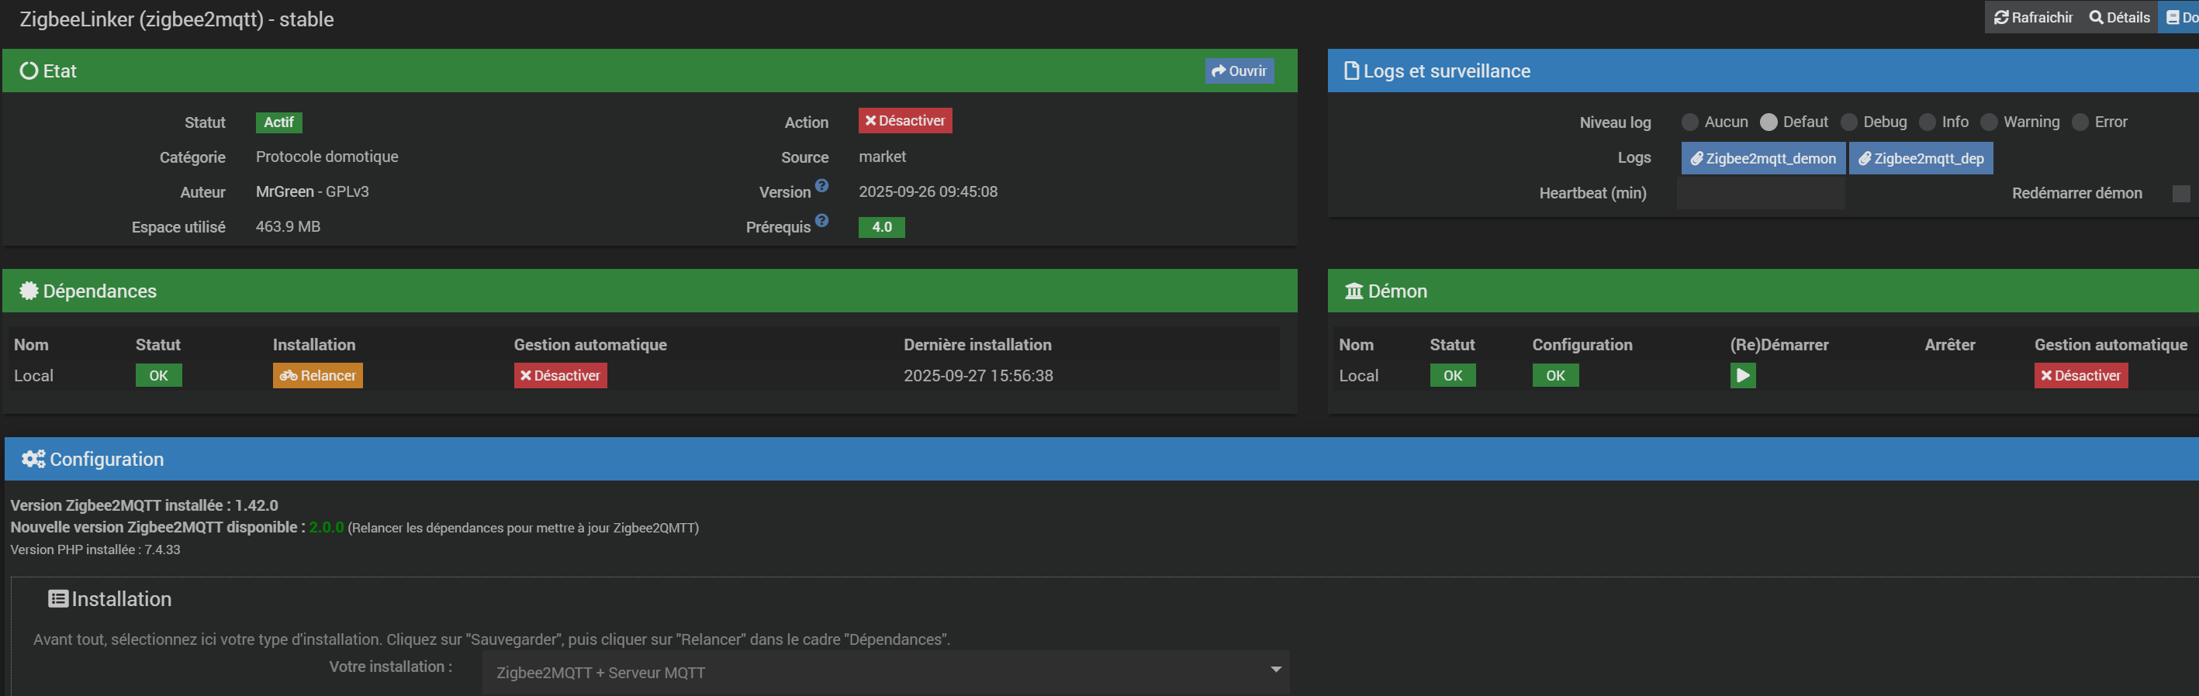Click the 'Niveau log' label
Screen dimensions: 2199x696
click(1615, 122)
